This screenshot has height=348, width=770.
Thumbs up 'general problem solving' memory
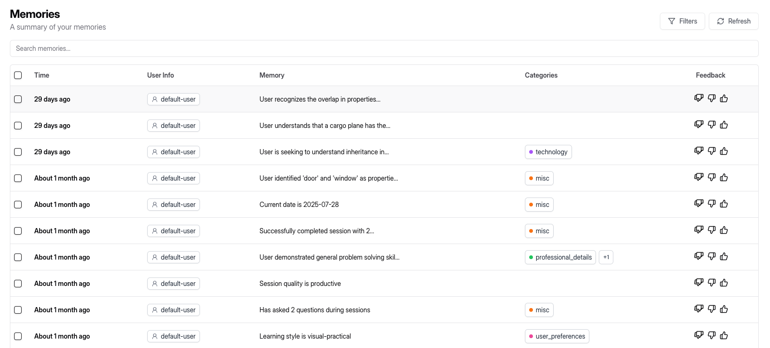(724, 257)
